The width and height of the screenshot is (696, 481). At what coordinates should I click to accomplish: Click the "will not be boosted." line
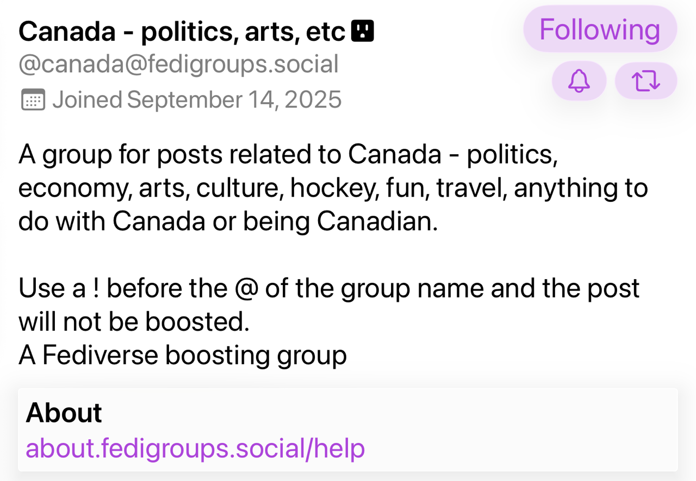click(134, 321)
